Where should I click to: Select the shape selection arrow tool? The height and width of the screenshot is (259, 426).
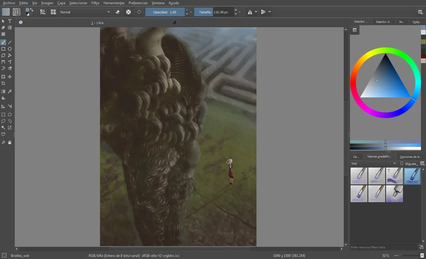(3, 21)
